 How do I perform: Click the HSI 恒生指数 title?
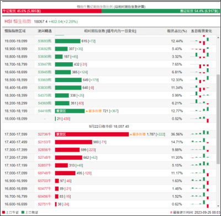[18, 21]
